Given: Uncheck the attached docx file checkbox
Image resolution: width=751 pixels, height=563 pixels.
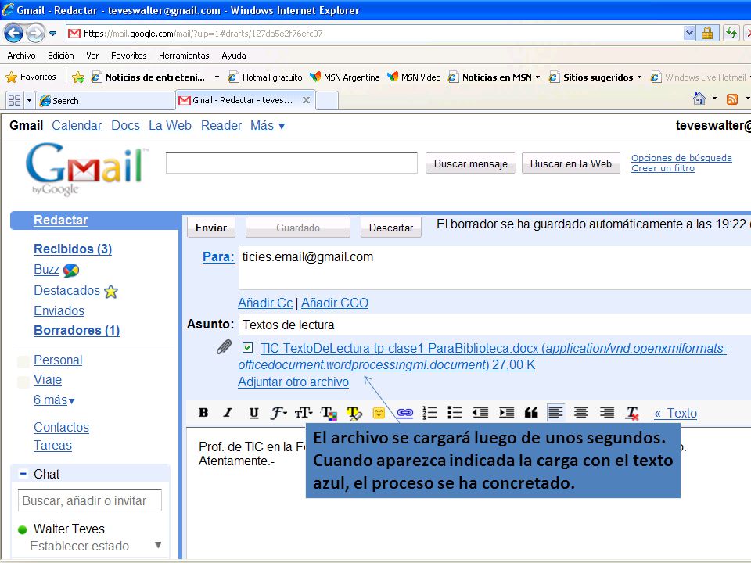Looking at the screenshot, I should tap(248, 347).
